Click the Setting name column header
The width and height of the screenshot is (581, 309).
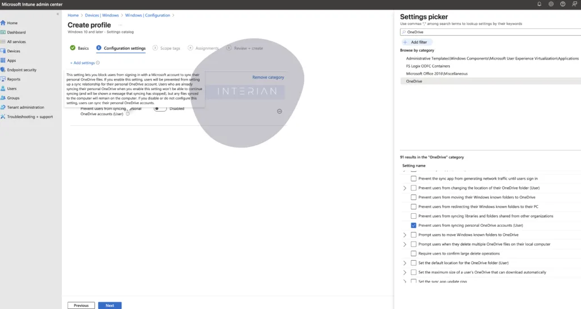coord(414,166)
